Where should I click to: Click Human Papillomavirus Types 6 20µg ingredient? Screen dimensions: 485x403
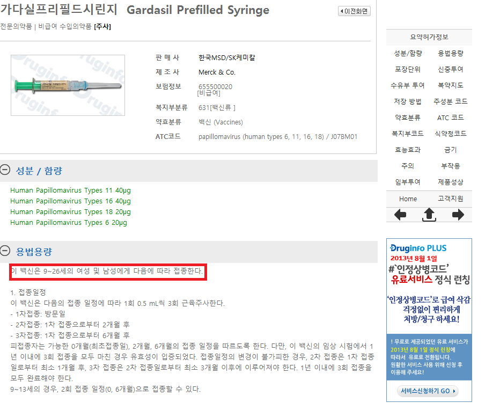69,223
